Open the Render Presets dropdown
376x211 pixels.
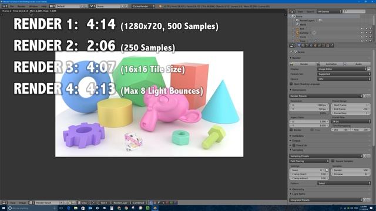point(325,96)
